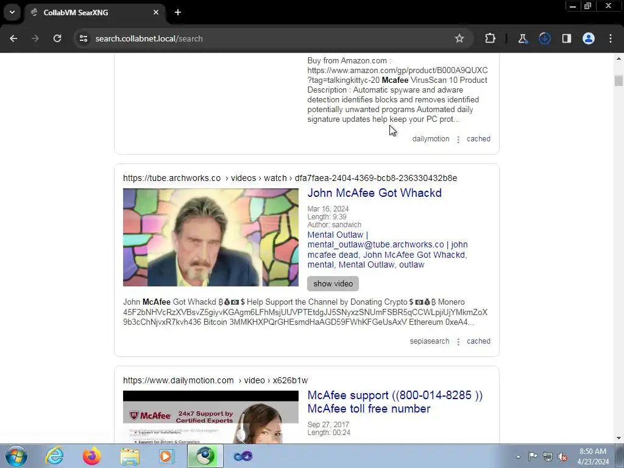Close the CollabVM SearXNG tab
This screenshot has height=468, width=624.
[x=156, y=12]
